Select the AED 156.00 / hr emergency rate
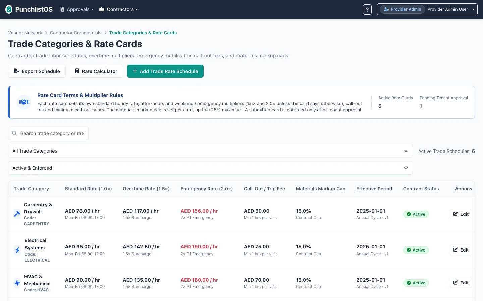The height and width of the screenshot is (301, 483). (x=199, y=211)
